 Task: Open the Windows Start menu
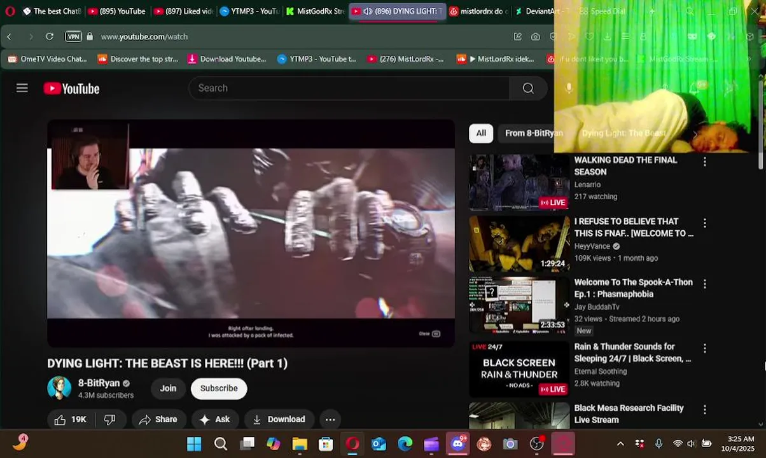point(194,444)
